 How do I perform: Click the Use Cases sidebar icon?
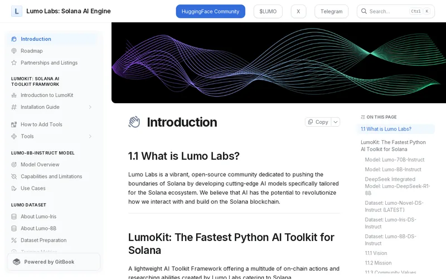coord(13,189)
